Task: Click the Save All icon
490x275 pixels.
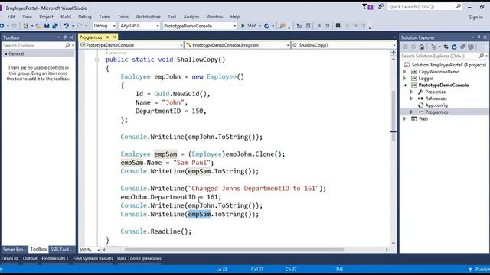Action: pos(55,26)
